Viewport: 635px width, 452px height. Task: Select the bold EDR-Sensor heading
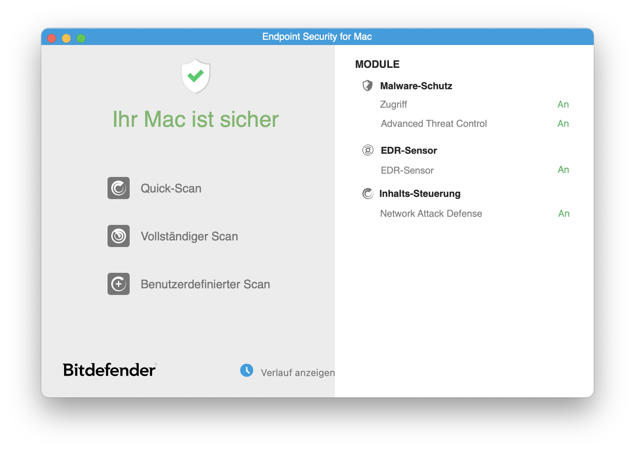[x=409, y=150]
